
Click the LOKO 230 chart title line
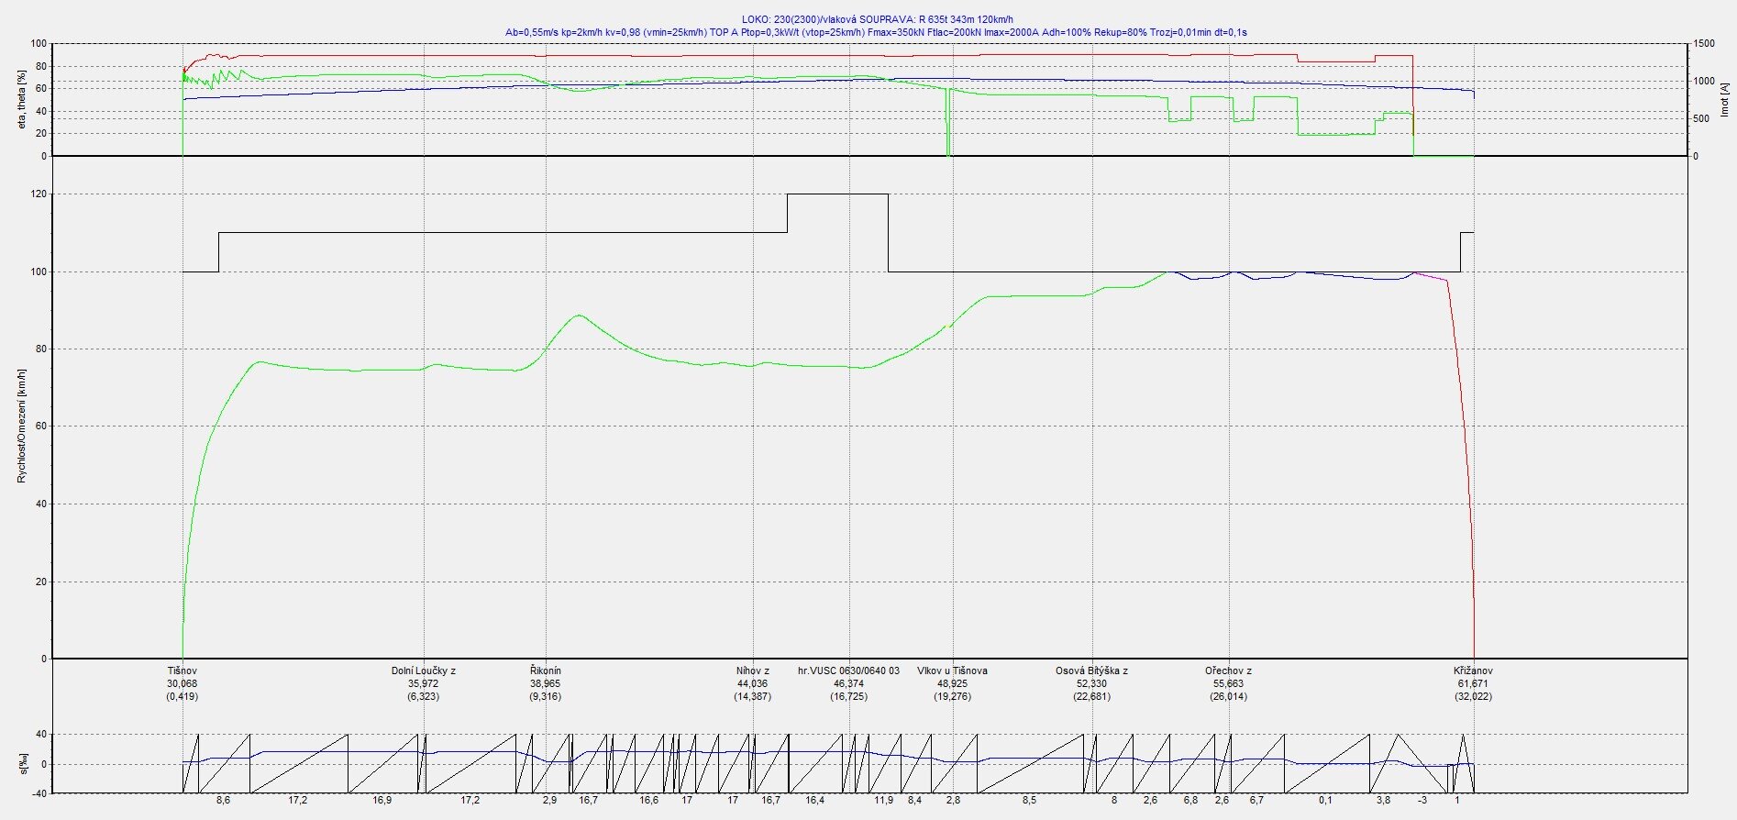[877, 19]
